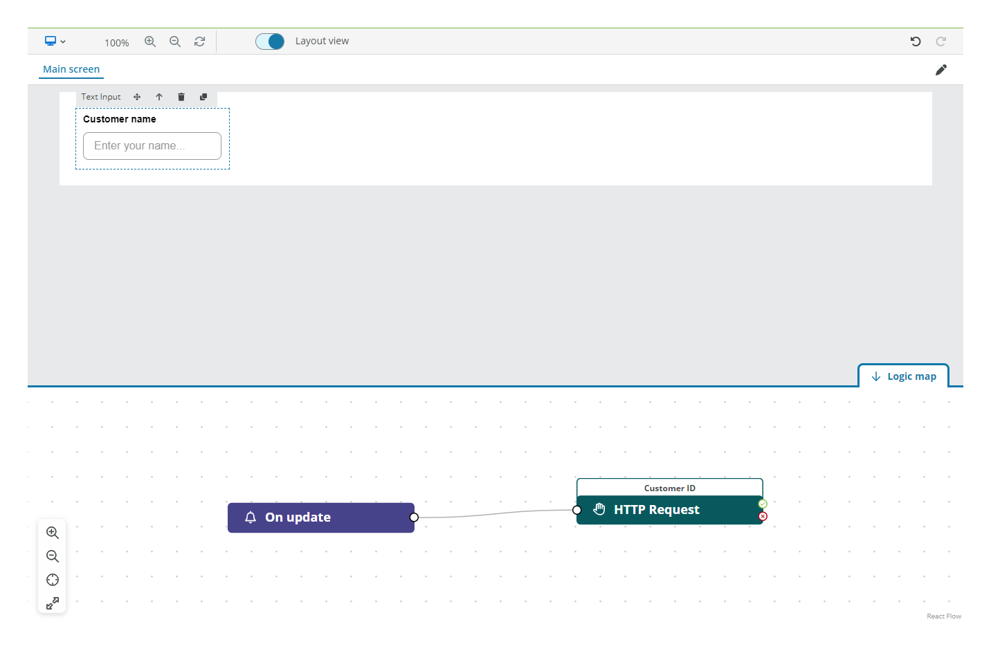Viewport: 991px width, 651px height.
Task: Zoom in on the logic map
Action: tap(52, 533)
